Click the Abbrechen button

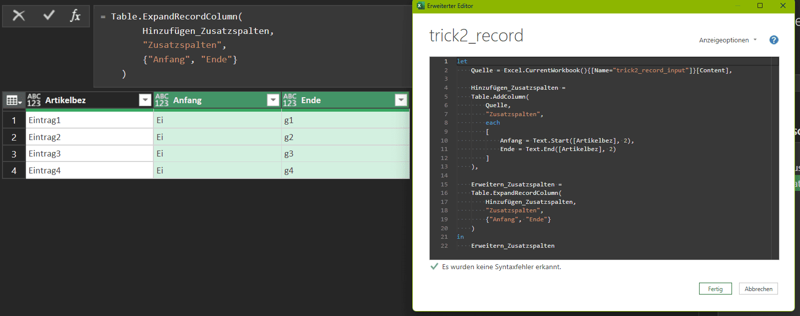758,289
